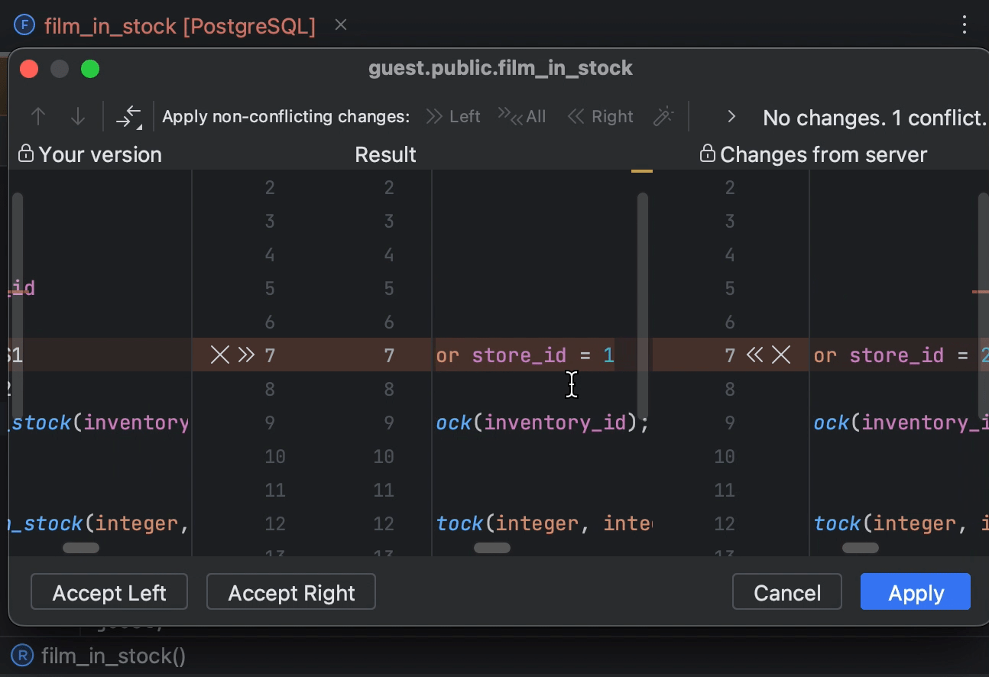
Task: Toggle lock on Changes from server pane
Action: pyautogui.click(x=707, y=154)
